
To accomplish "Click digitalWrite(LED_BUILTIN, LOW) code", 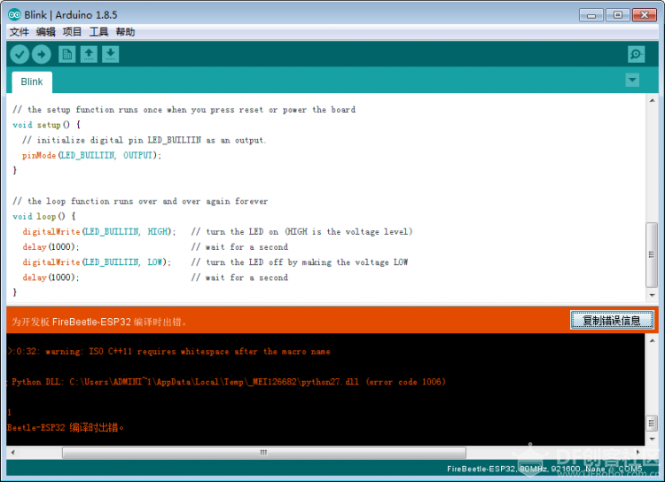I will coord(97,262).
